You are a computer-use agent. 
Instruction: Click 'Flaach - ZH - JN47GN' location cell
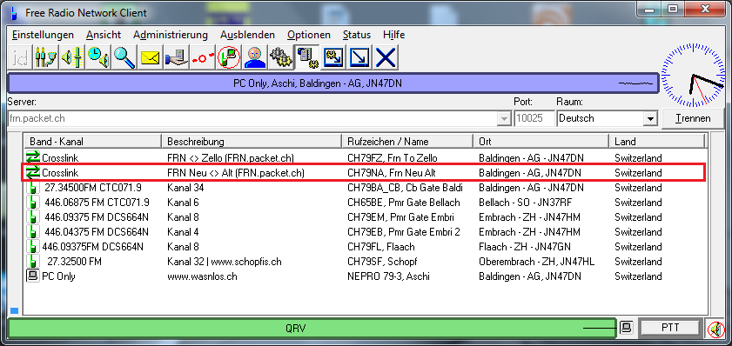click(x=524, y=247)
